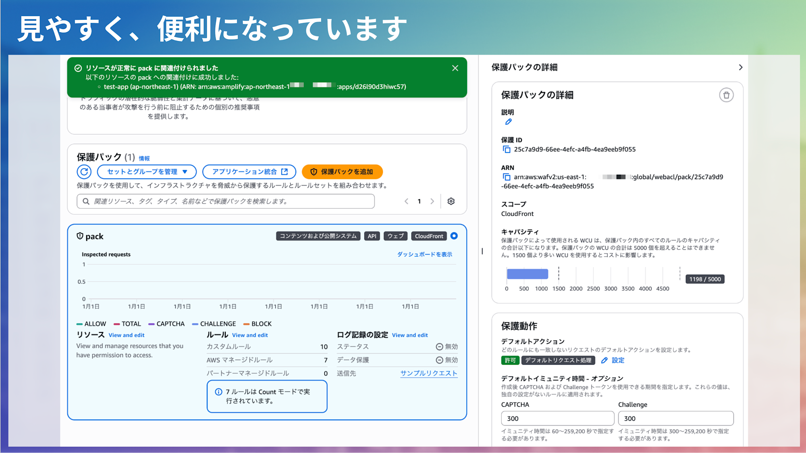Click the panel resize handle divider
The width and height of the screenshot is (806, 453).
(482, 251)
